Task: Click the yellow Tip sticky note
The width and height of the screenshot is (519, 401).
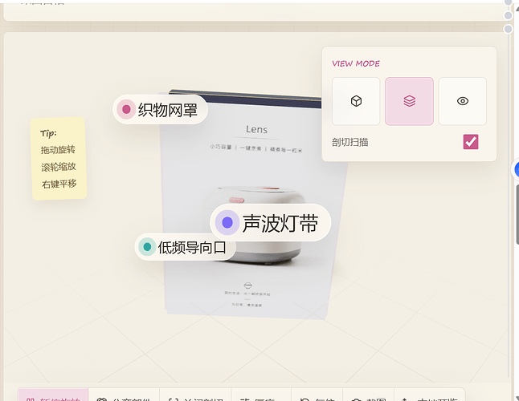Action: (59, 159)
